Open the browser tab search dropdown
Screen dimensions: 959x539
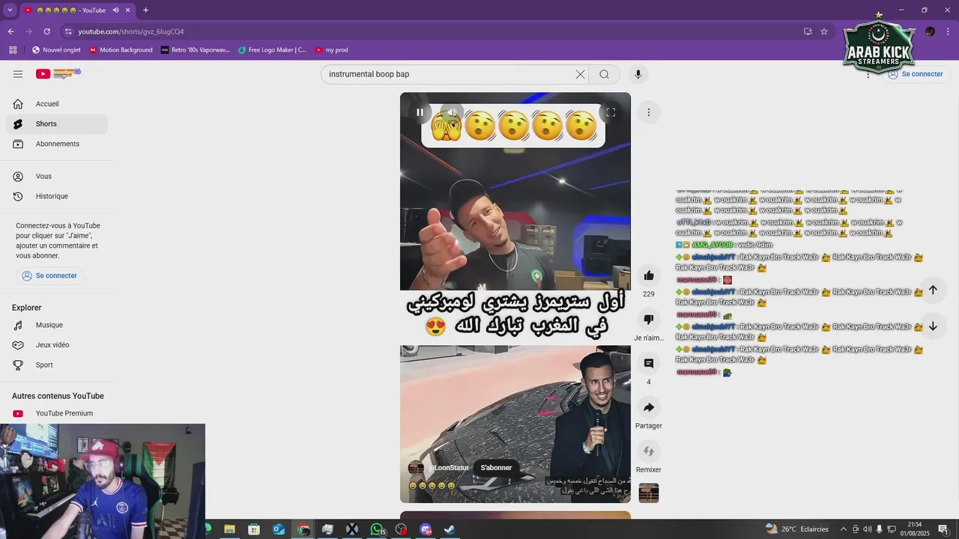click(x=10, y=10)
